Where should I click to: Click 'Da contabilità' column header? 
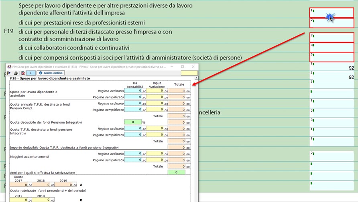click(x=135, y=85)
